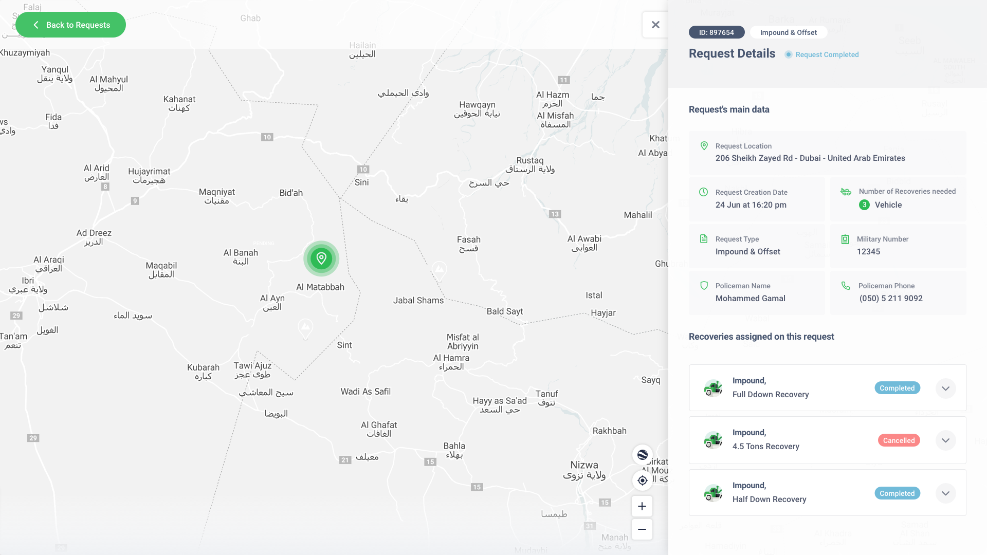The width and height of the screenshot is (987, 555).
Task: Click the Jabal Shams map label
Action: [418, 300]
